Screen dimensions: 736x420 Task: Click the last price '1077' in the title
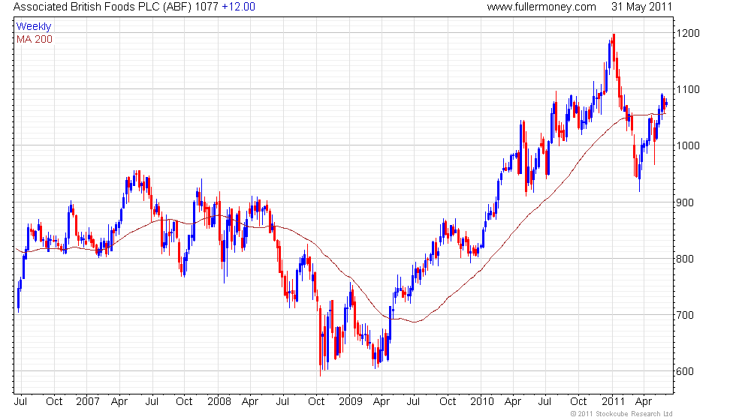pyautogui.click(x=207, y=7)
